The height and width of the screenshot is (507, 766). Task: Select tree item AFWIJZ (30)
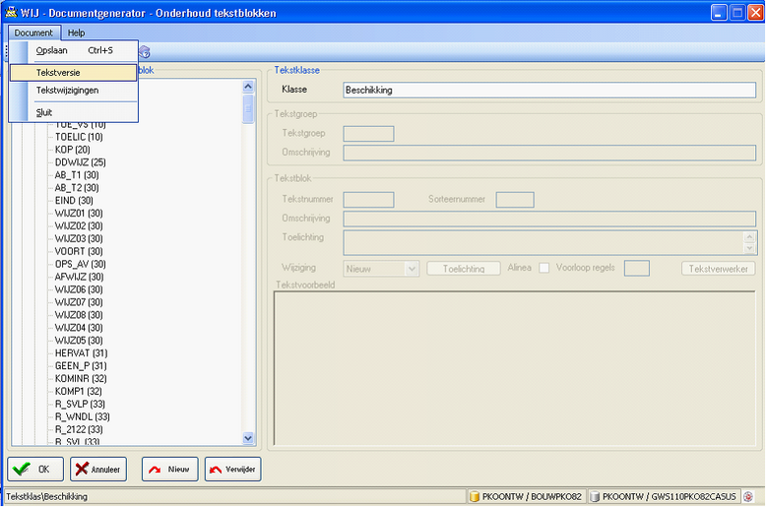[79, 277]
